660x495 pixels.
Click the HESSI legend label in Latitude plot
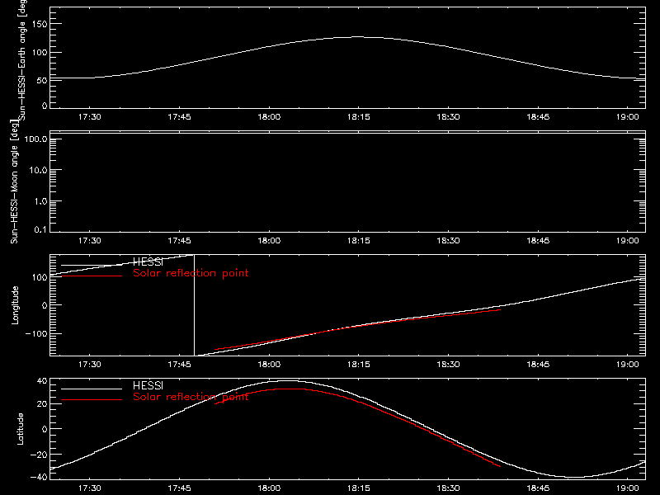click(x=148, y=385)
